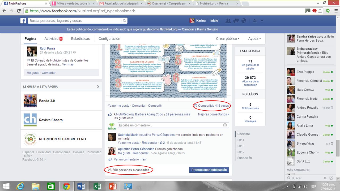
Task: Click the browser back arrow
Action: [4, 11]
